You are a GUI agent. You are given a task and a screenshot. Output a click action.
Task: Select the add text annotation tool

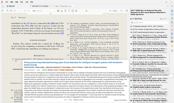tap(69, 11)
